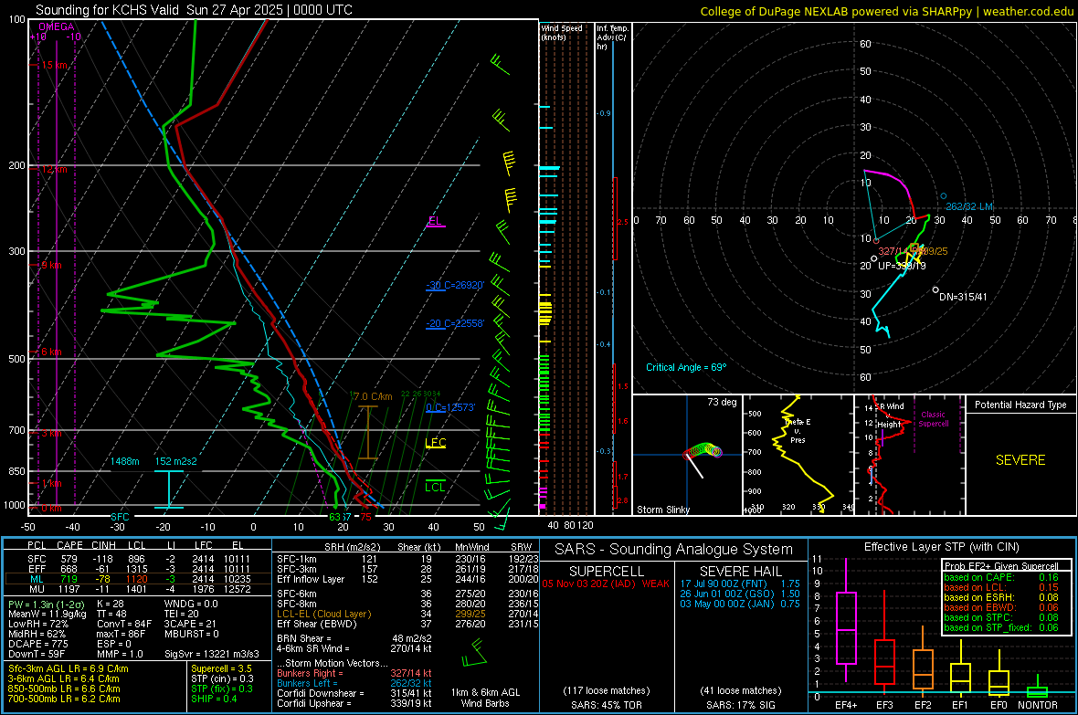Click the '73 deg' slinky angle text
The image size is (1078, 715).
pos(722,402)
